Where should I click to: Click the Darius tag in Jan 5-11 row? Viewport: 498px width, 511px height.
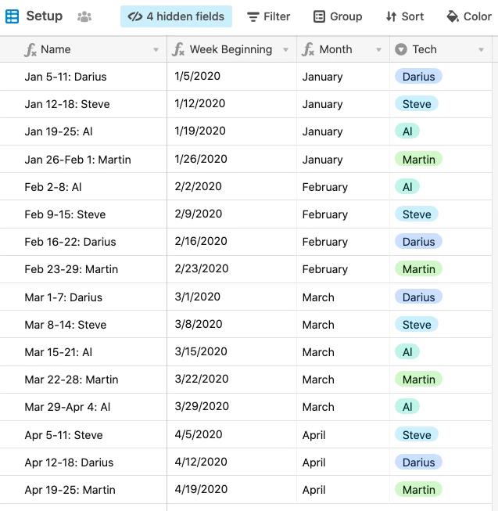[x=418, y=77]
